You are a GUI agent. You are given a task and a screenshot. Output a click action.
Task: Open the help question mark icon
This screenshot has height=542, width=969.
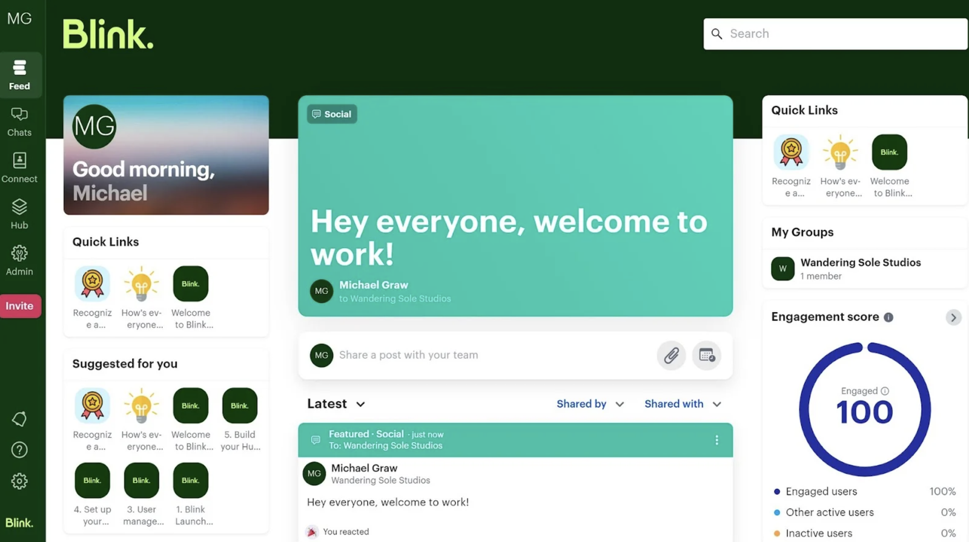click(19, 450)
